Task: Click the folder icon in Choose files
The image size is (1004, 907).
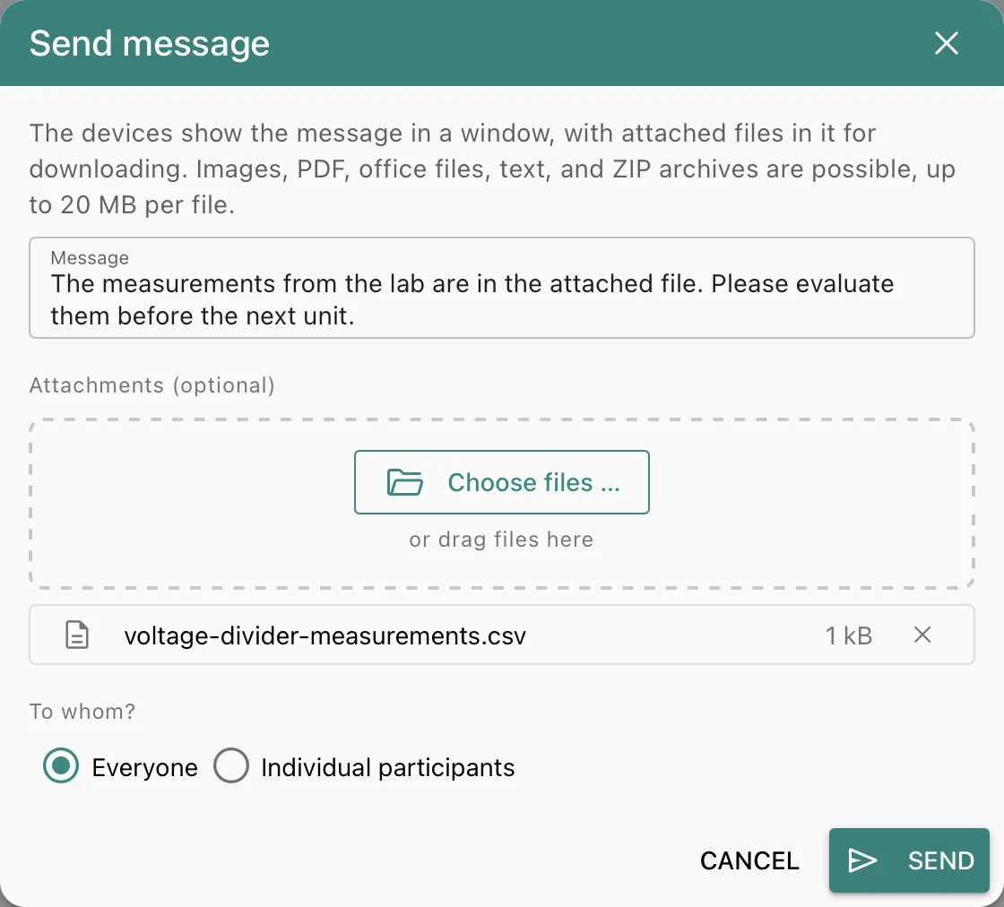Action: point(404,482)
